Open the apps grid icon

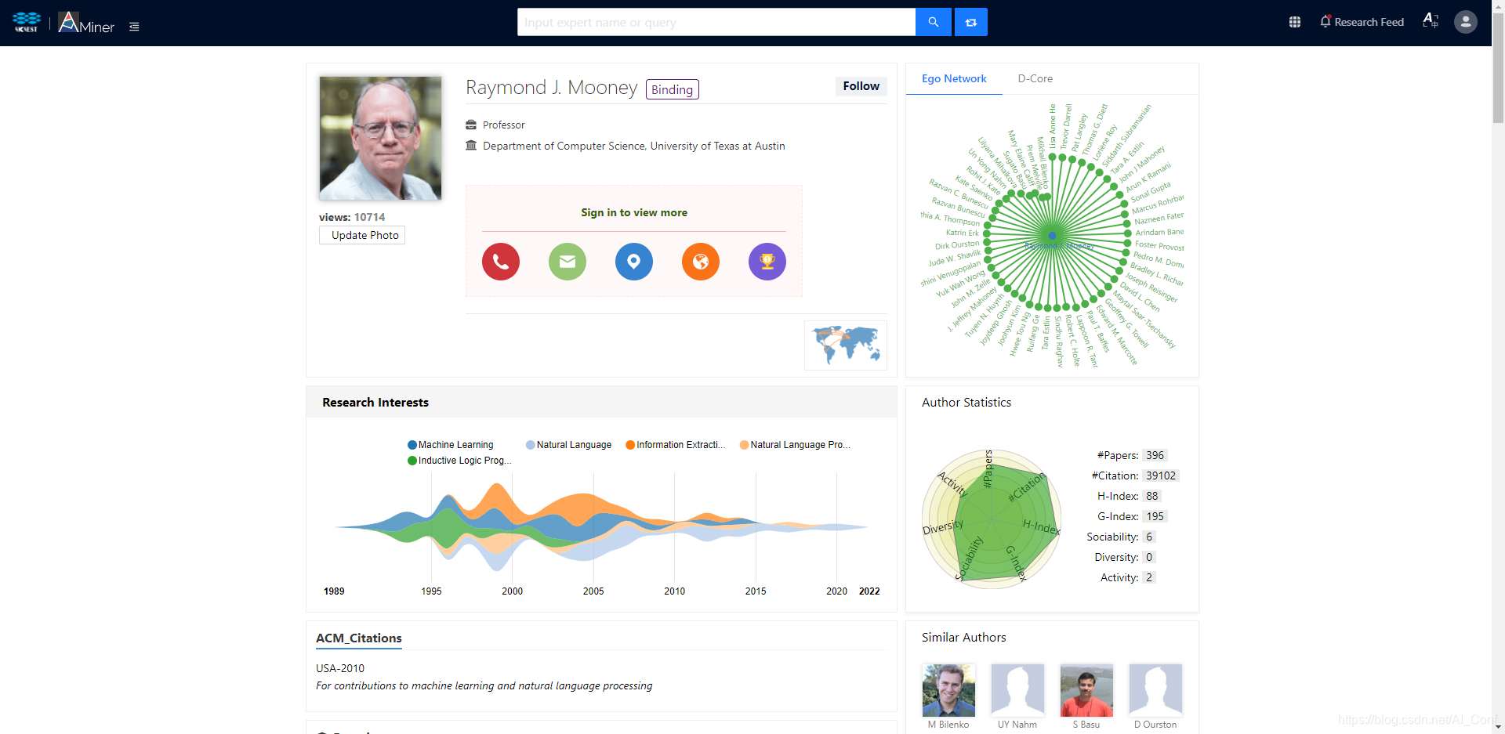1295,22
